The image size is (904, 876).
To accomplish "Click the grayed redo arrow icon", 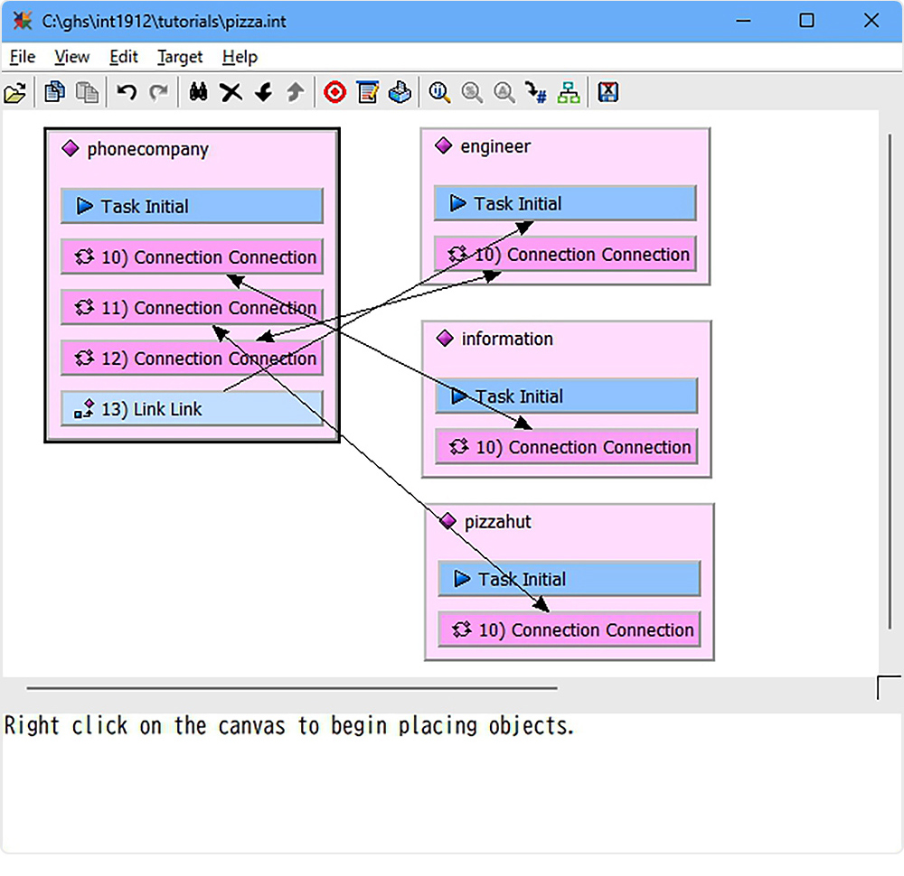I will pyautogui.click(x=158, y=92).
